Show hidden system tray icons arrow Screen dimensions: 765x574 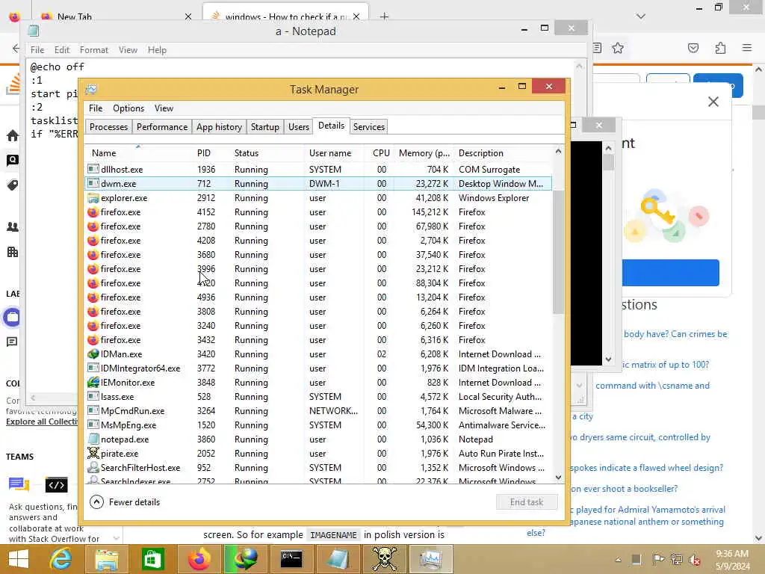tap(618, 560)
